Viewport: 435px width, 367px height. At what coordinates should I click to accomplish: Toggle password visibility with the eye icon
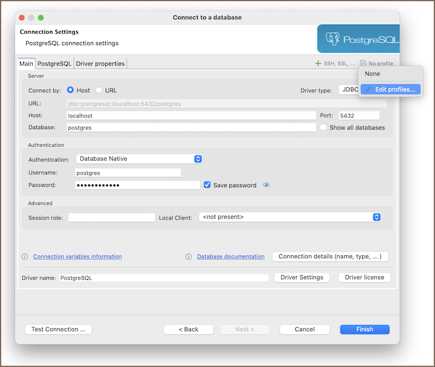click(x=266, y=185)
